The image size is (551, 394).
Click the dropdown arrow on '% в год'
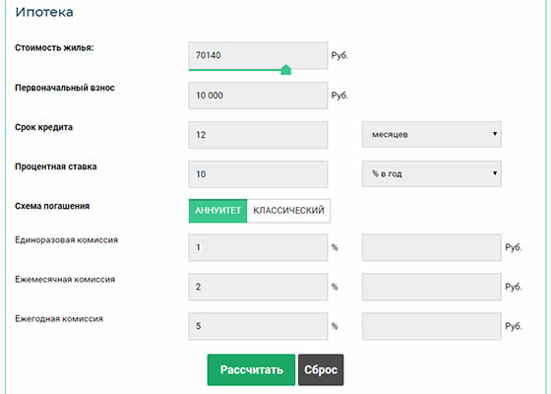[495, 173]
